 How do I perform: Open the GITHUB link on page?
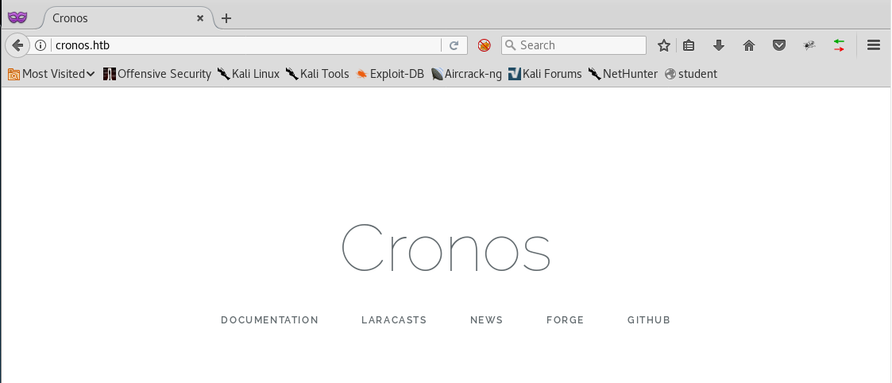pyautogui.click(x=648, y=320)
